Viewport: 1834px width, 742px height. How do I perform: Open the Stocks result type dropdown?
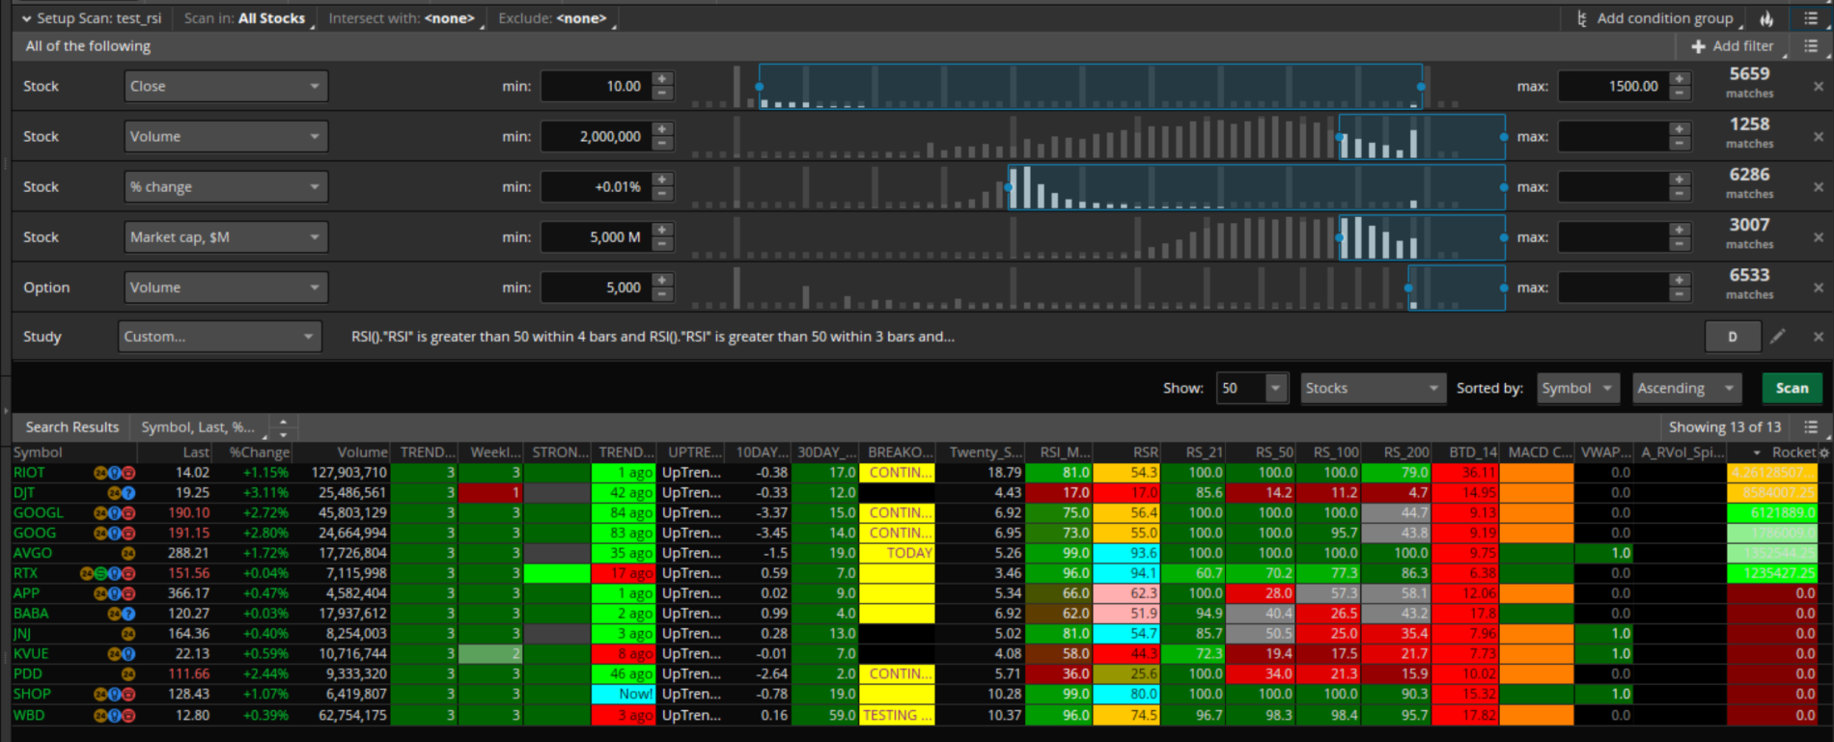pos(1373,388)
